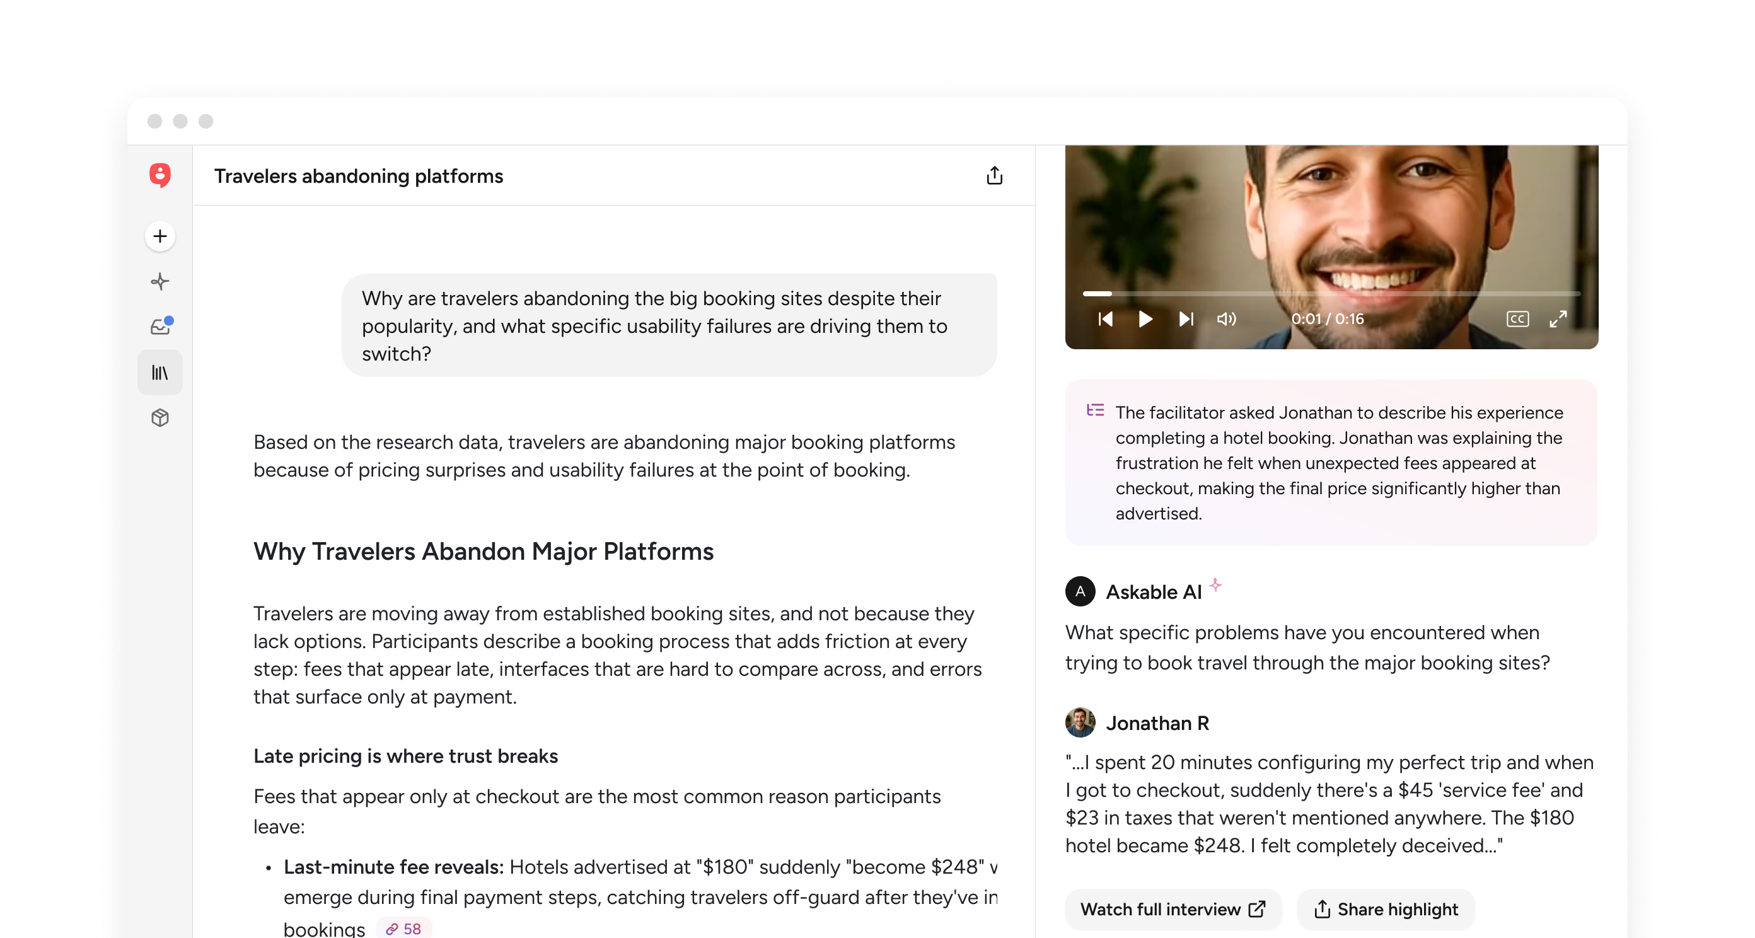Image resolution: width=1755 pixels, height=938 pixels.
Task: Open Watch full interview link
Action: [x=1173, y=910]
